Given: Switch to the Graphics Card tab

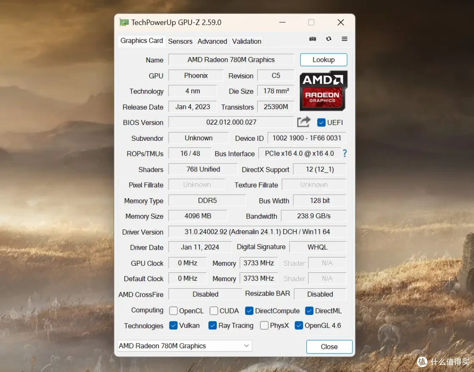Looking at the screenshot, I should coord(141,41).
